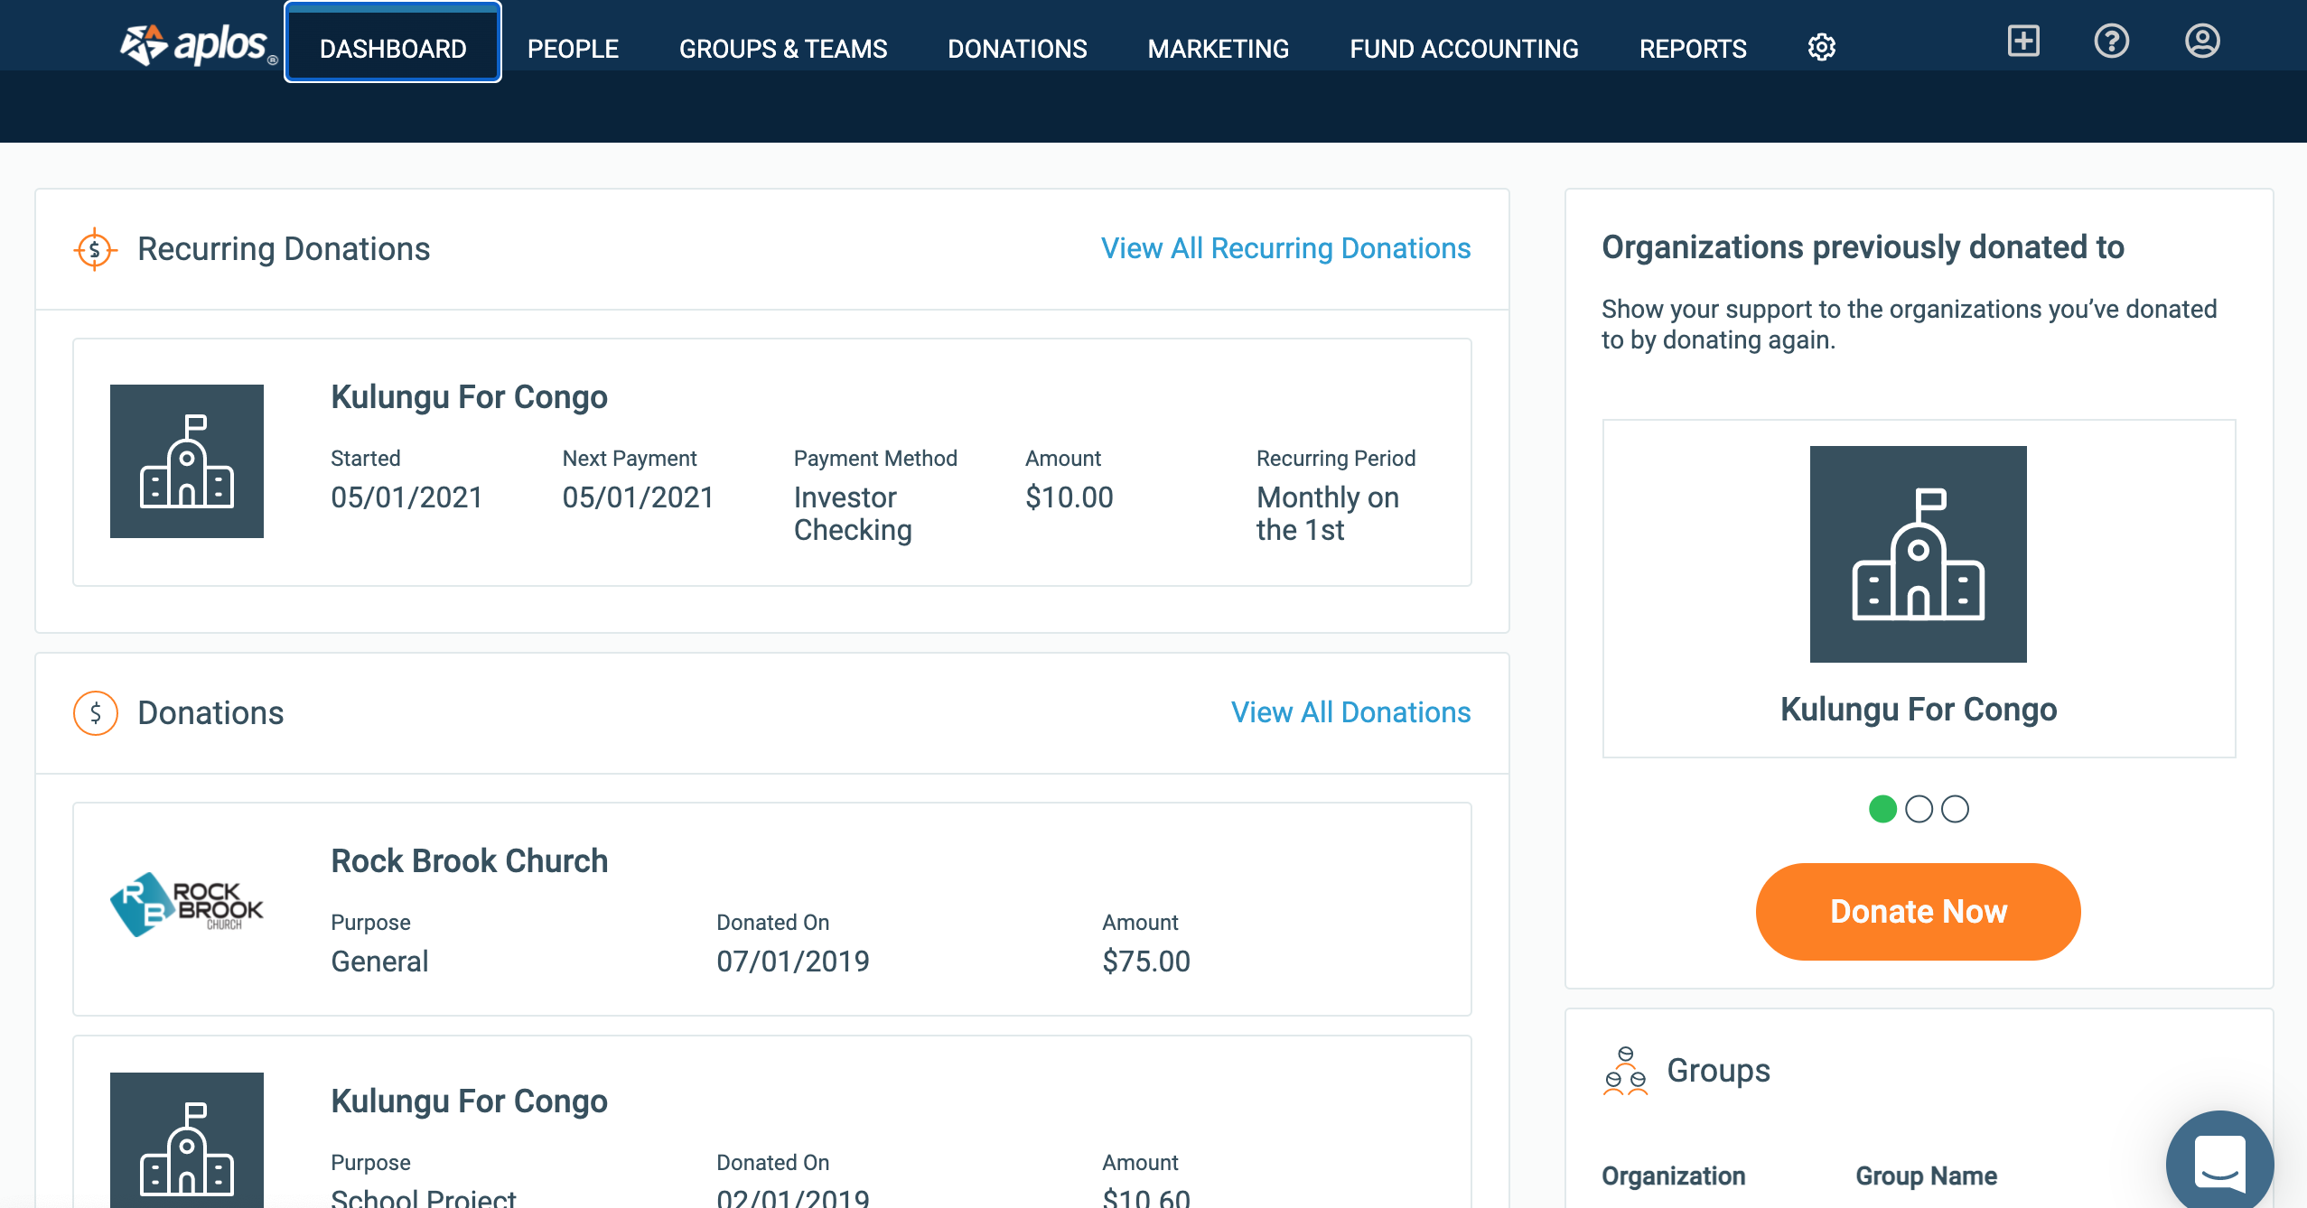Viewport: 2307px width, 1208px height.
Task: Click the Organizations previously donated to heading
Action: point(1863,247)
